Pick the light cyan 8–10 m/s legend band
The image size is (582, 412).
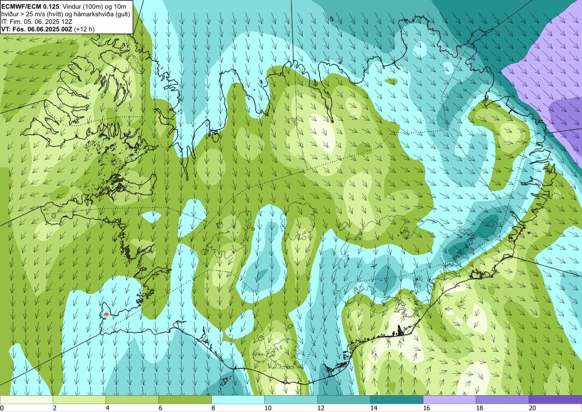238,399
